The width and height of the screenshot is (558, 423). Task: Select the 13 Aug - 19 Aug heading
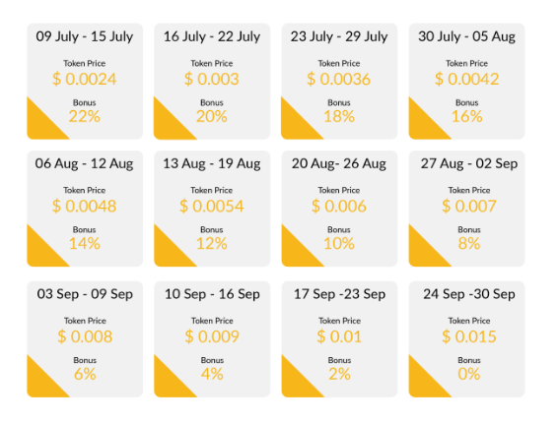[212, 163]
